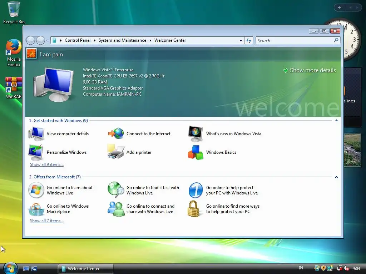Screen dimensions: 366x274
Task: Open Go online to find more ways to help protect your PC
Action: click(x=224, y=209)
